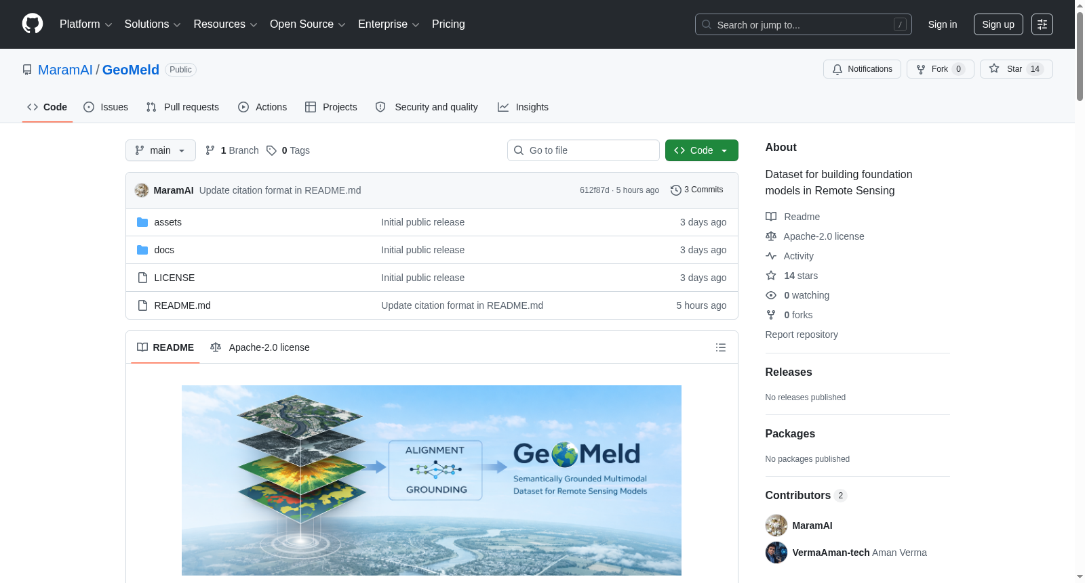The height and width of the screenshot is (583, 1085).
Task: Open the Contributors heading link
Action: point(806,496)
